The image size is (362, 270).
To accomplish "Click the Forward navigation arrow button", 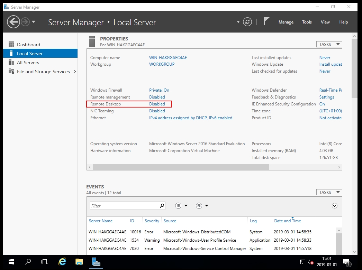I will [25, 22].
